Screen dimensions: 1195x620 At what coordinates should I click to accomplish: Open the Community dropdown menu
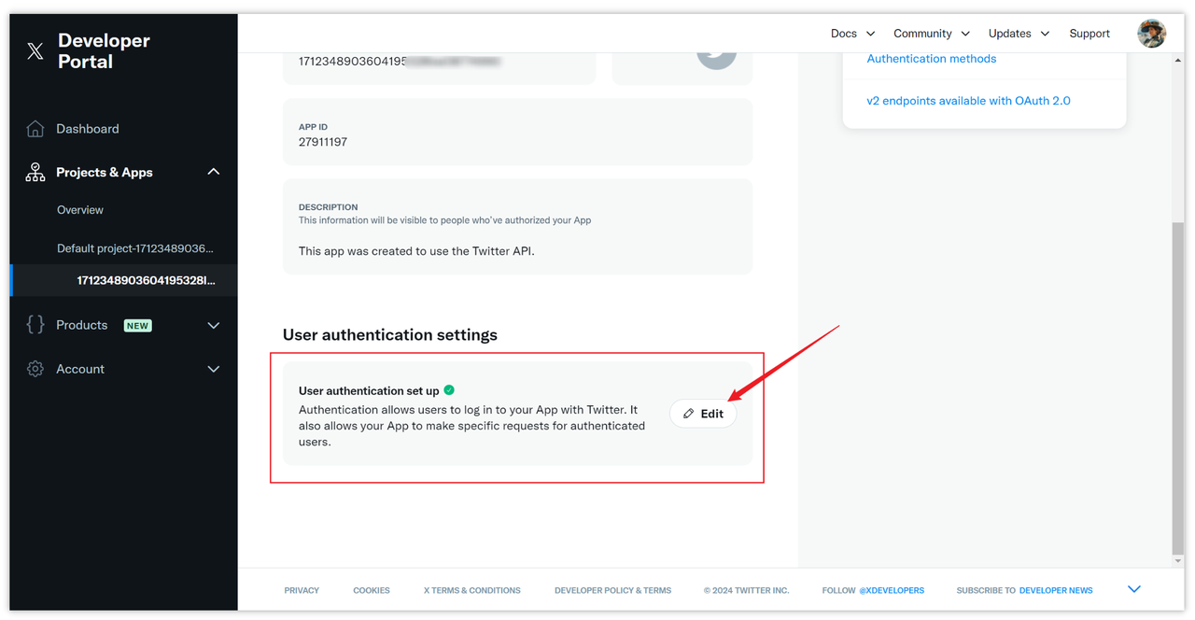click(x=932, y=34)
